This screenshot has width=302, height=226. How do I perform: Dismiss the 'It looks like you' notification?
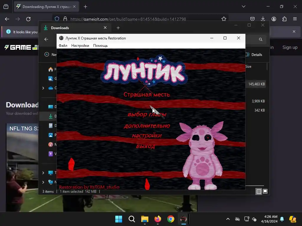(x=294, y=31)
